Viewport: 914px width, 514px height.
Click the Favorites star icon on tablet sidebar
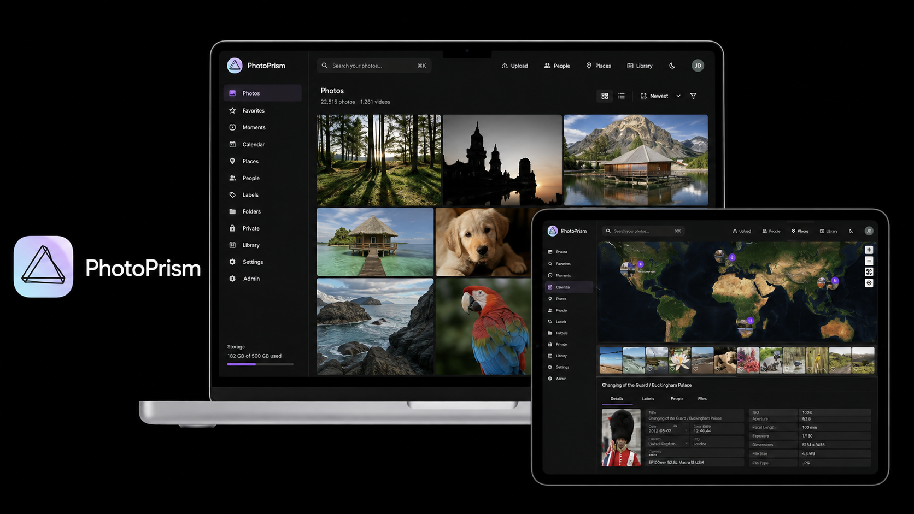point(550,264)
